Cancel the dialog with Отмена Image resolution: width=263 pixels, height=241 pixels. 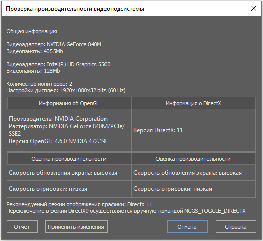click(x=187, y=227)
